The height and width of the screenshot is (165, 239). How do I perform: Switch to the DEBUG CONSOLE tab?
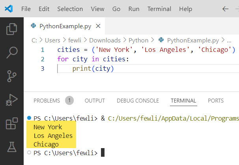point(138,101)
